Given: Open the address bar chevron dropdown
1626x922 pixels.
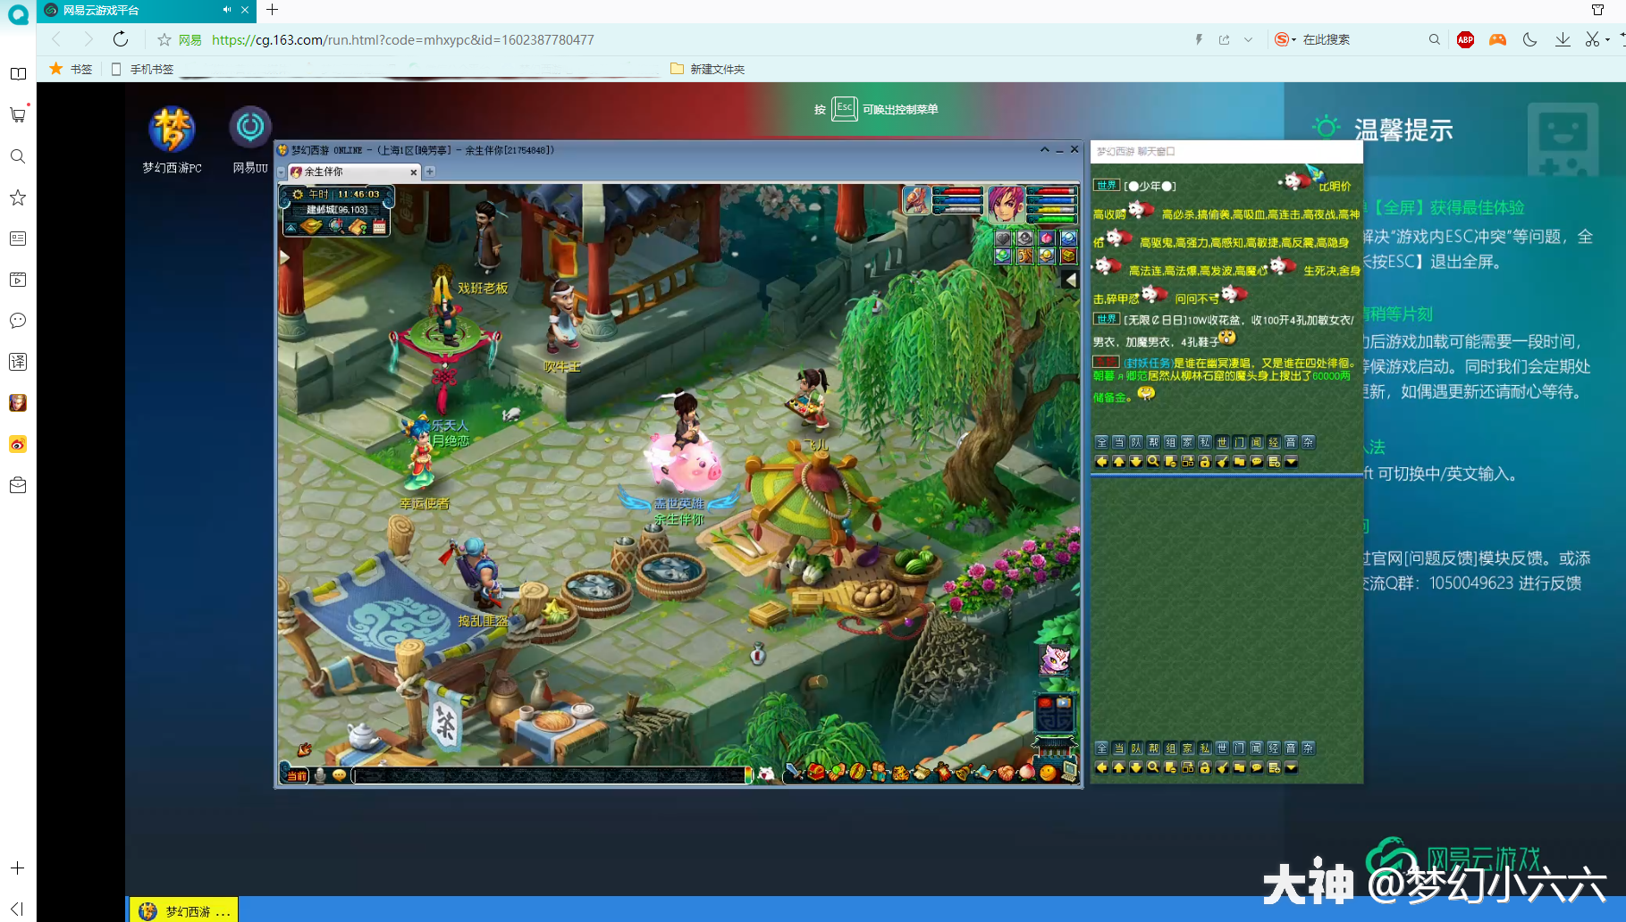Looking at the screenshot, I should pos(1248,39).
